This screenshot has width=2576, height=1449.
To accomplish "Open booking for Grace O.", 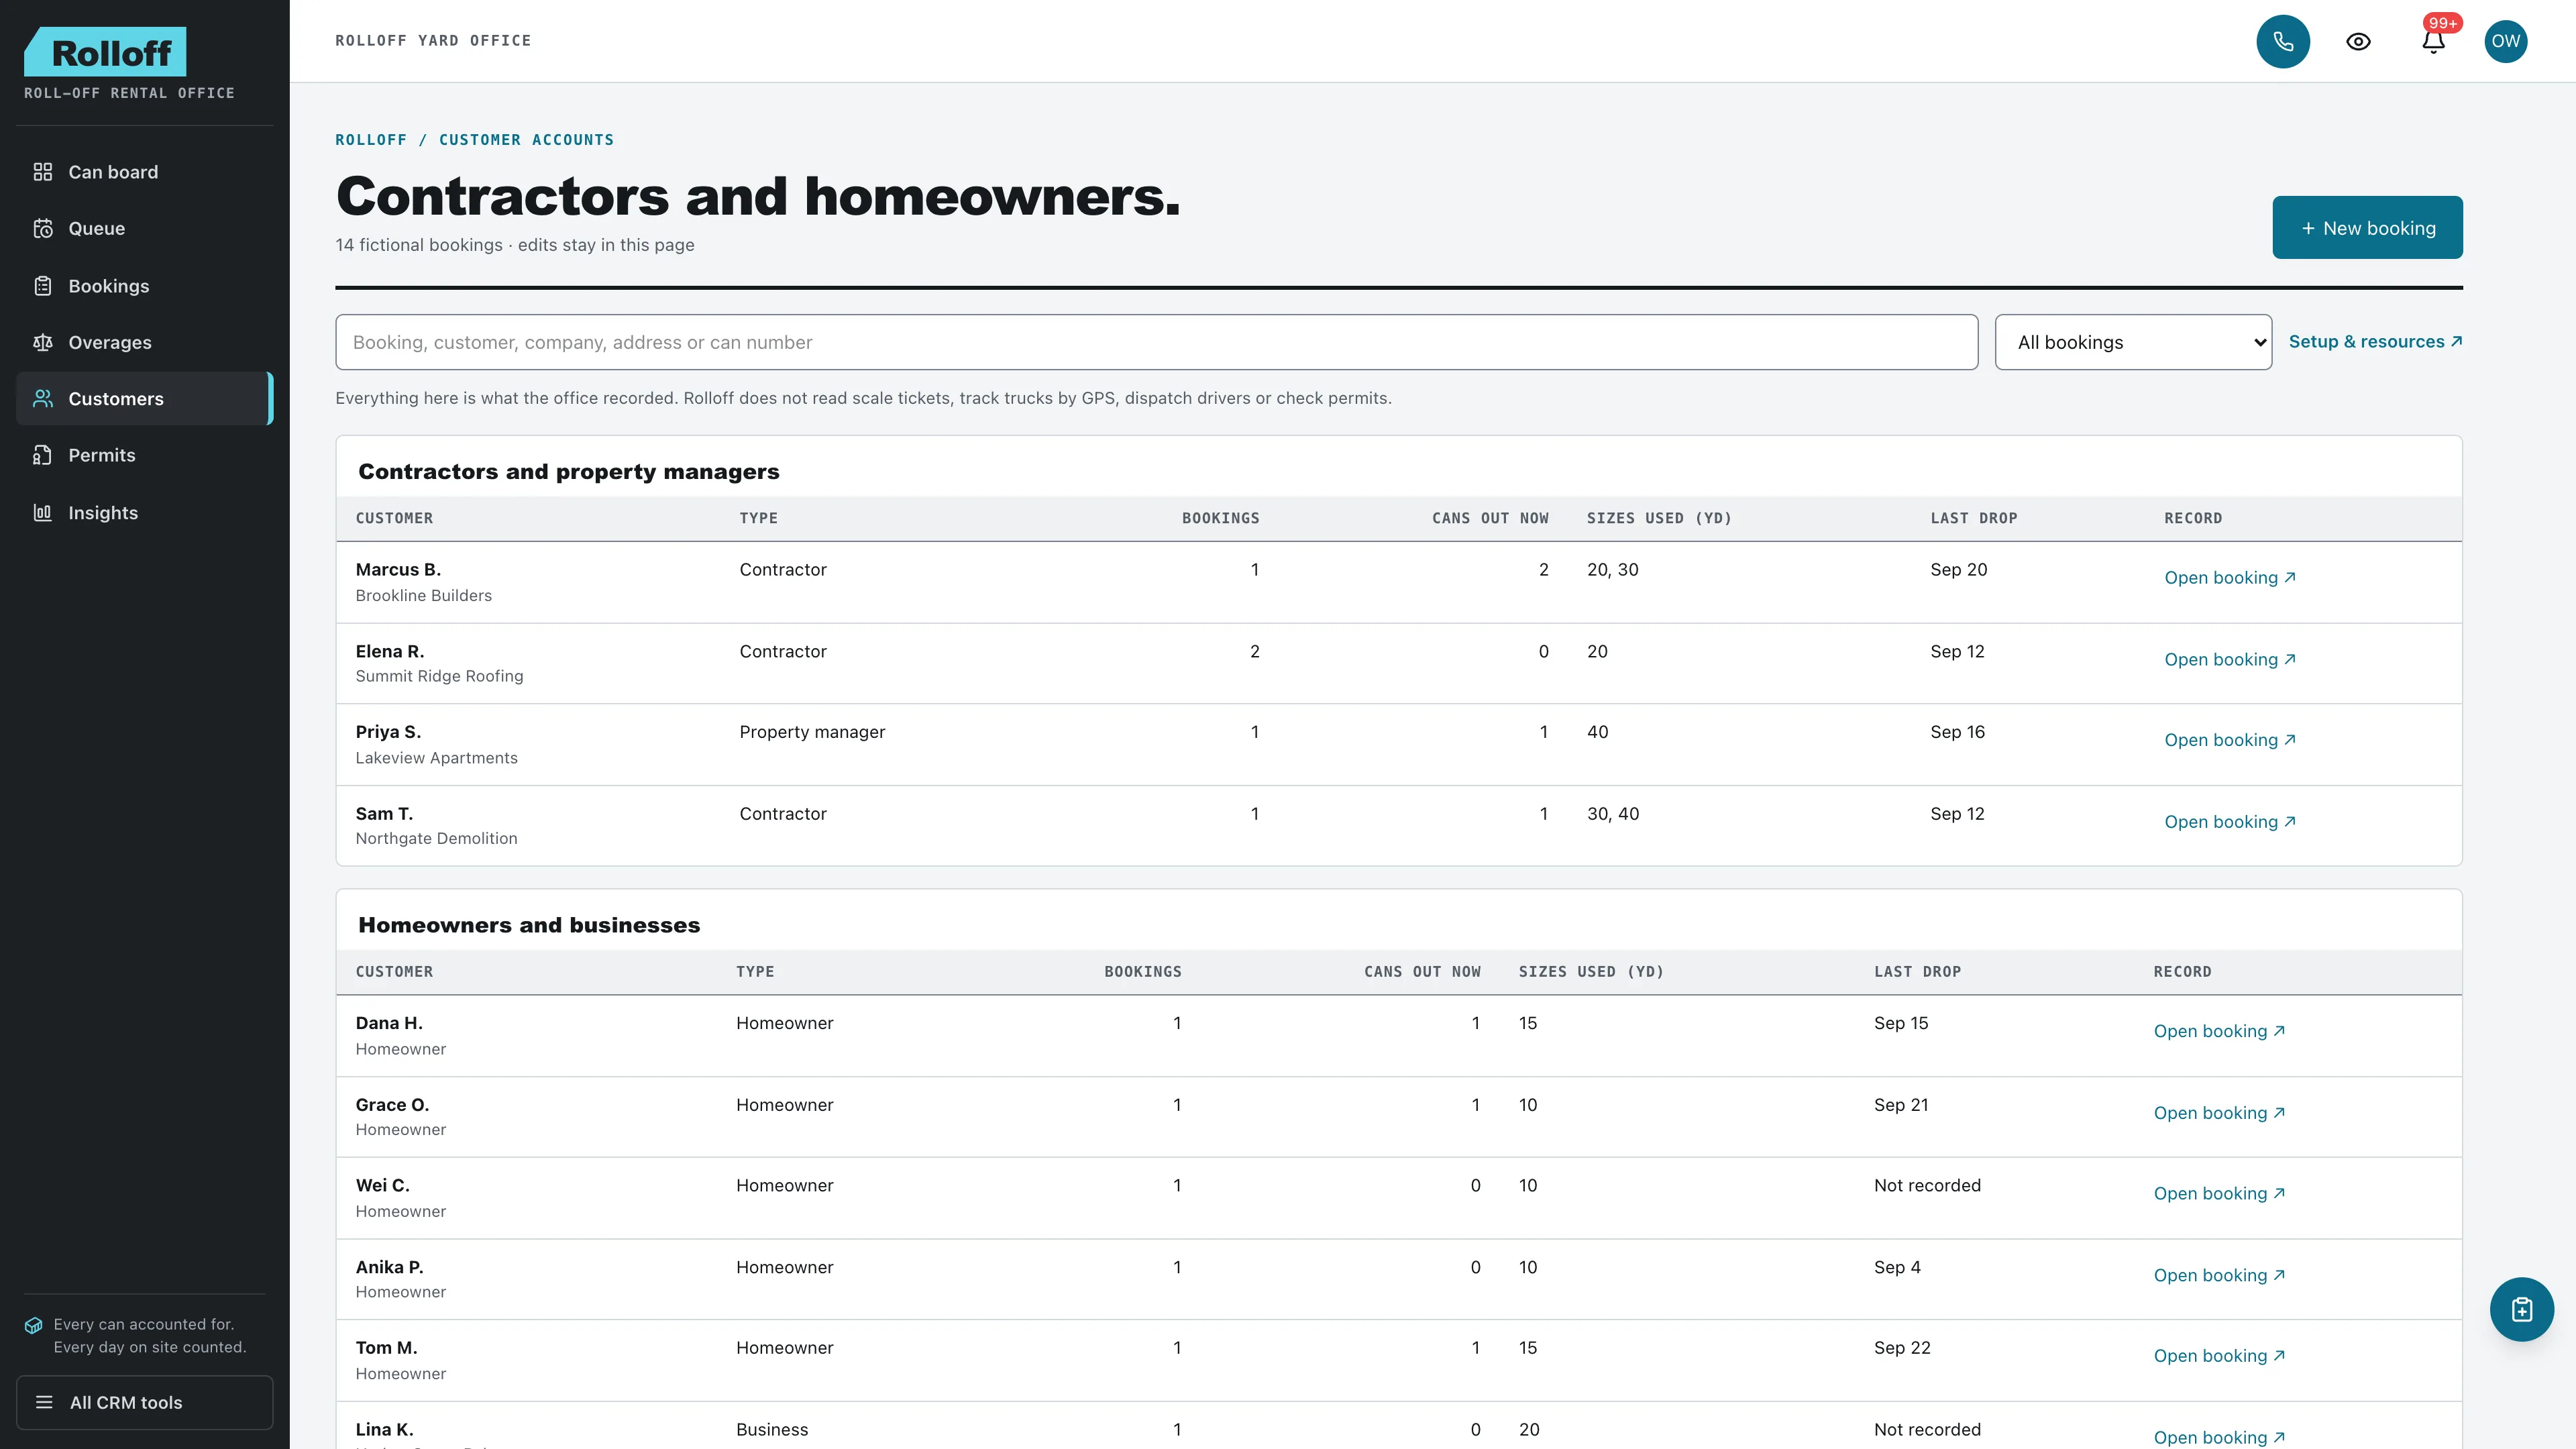I will [2219, 1113].
